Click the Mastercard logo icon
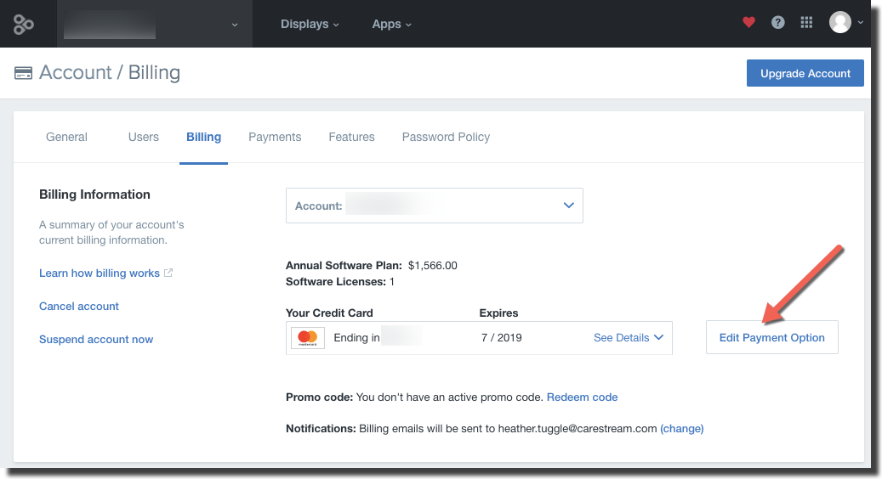The image size is (882, 479). coord(308,338)
